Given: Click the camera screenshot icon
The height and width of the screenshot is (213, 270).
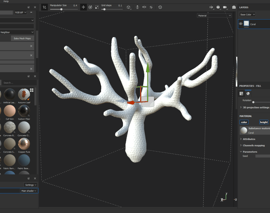Looking at the screenshot, I should click(234, 7).
